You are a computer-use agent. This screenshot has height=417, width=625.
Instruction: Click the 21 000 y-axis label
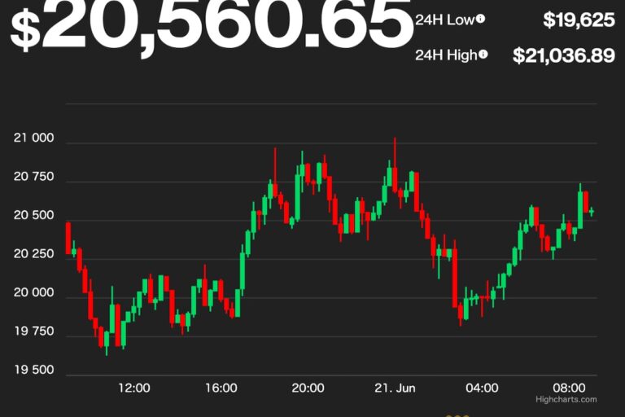point(34,138)
